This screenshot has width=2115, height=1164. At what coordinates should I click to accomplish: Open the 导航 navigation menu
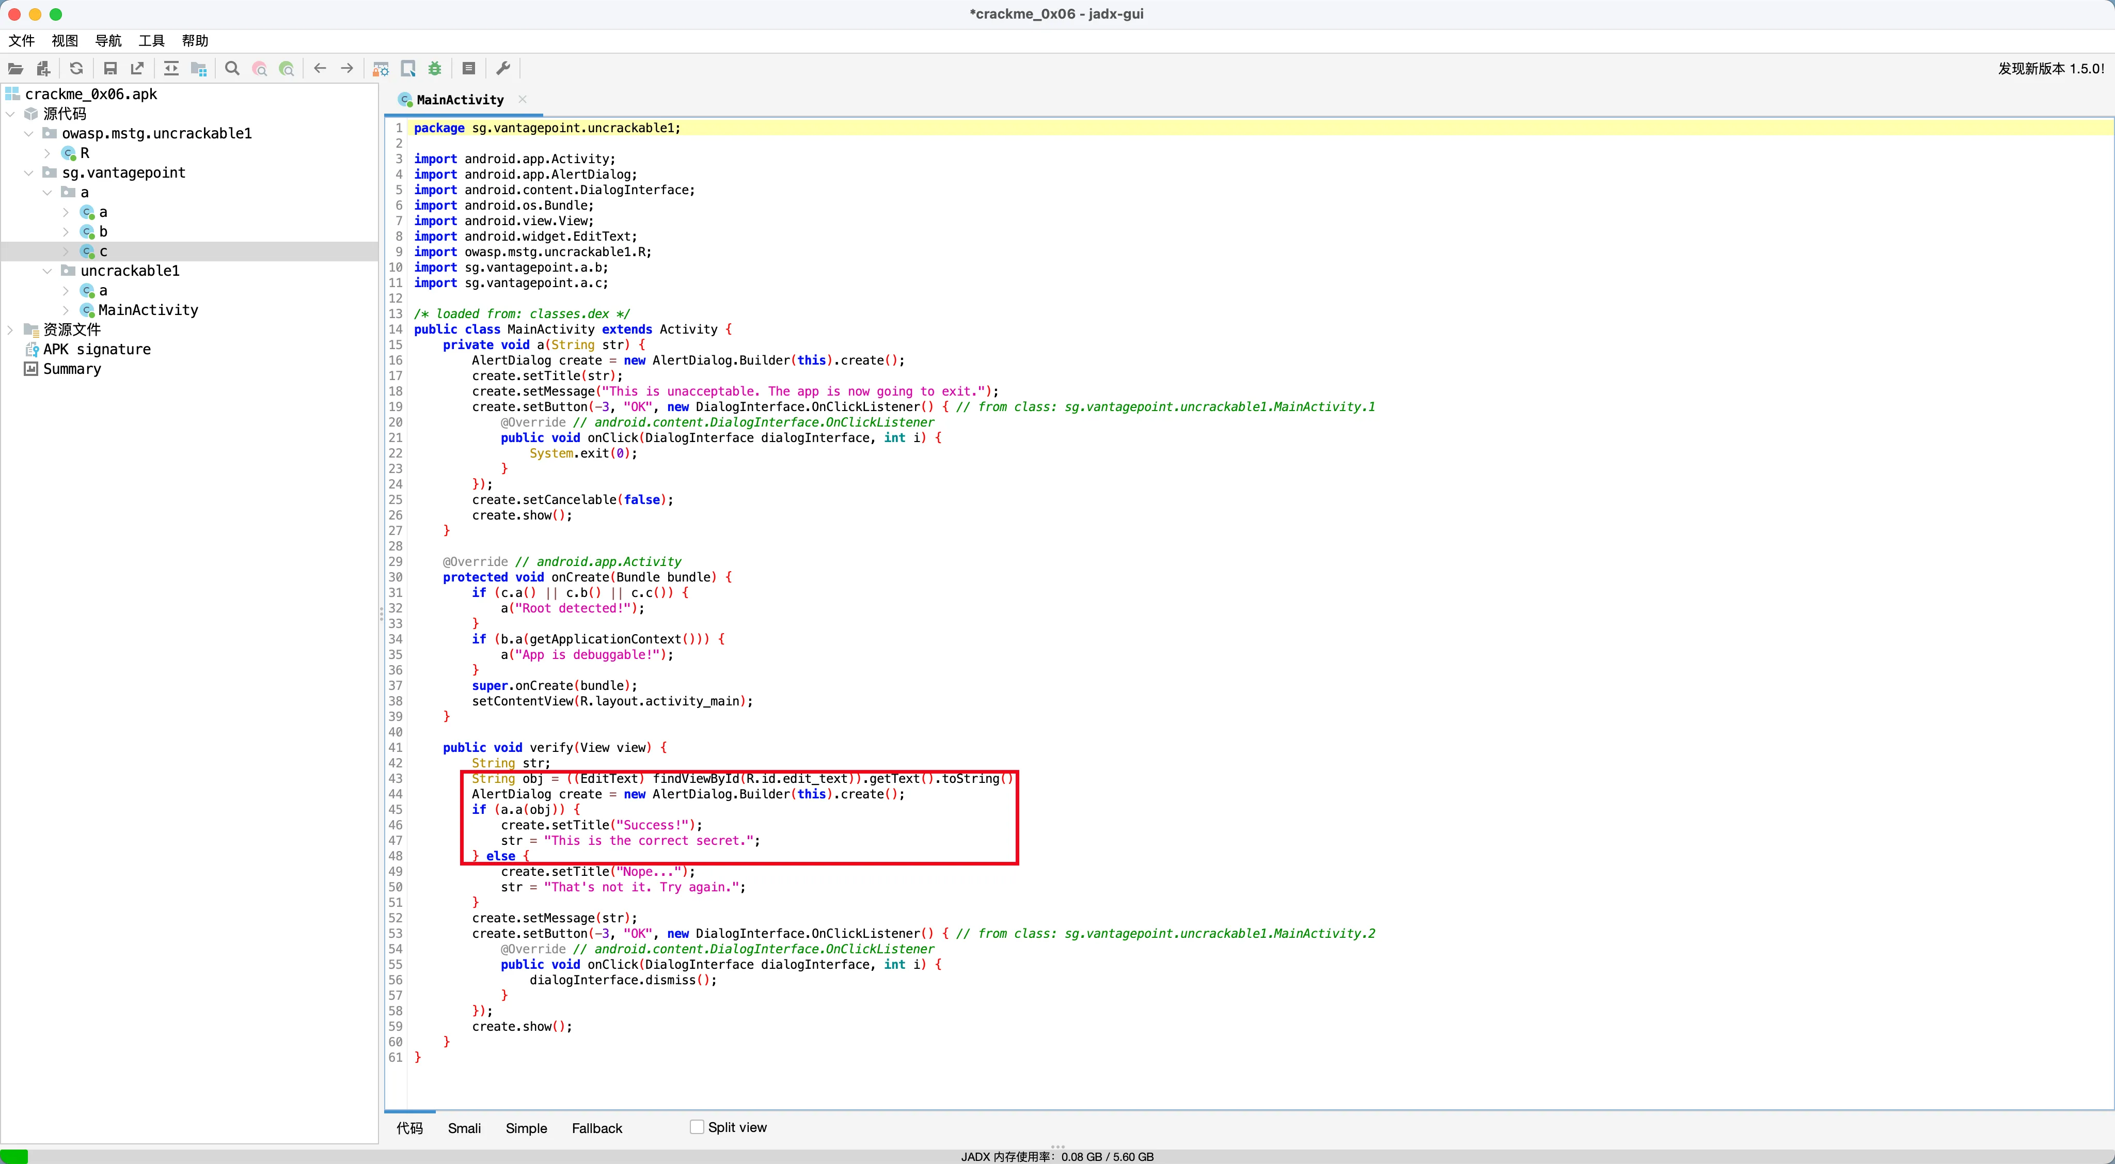click(107, 41)
